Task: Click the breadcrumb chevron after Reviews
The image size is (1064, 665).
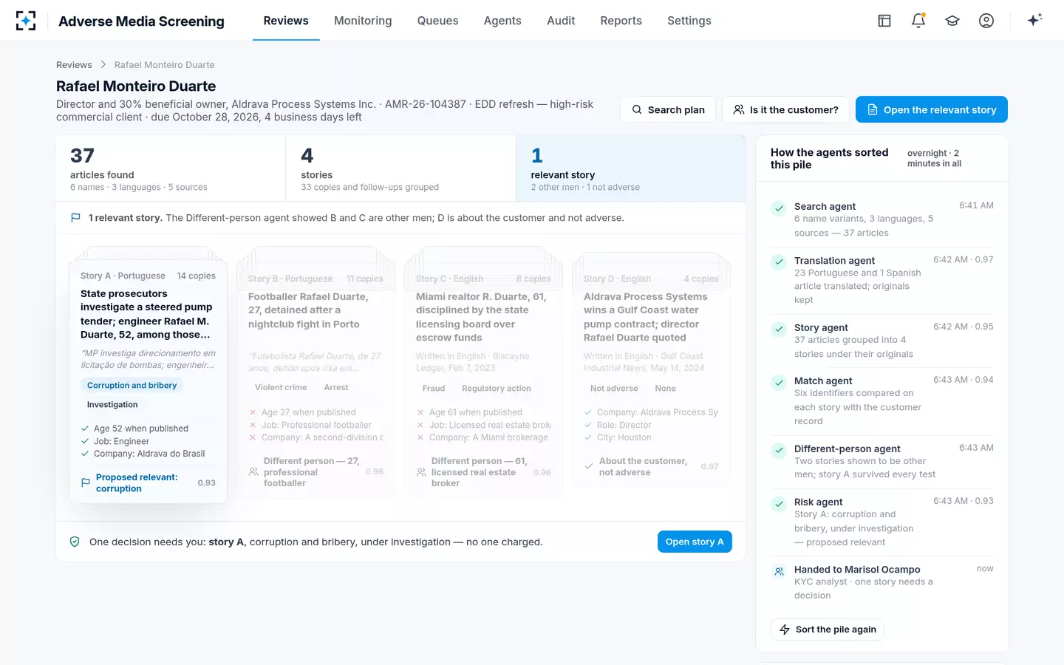Action: tap(103, 65)
